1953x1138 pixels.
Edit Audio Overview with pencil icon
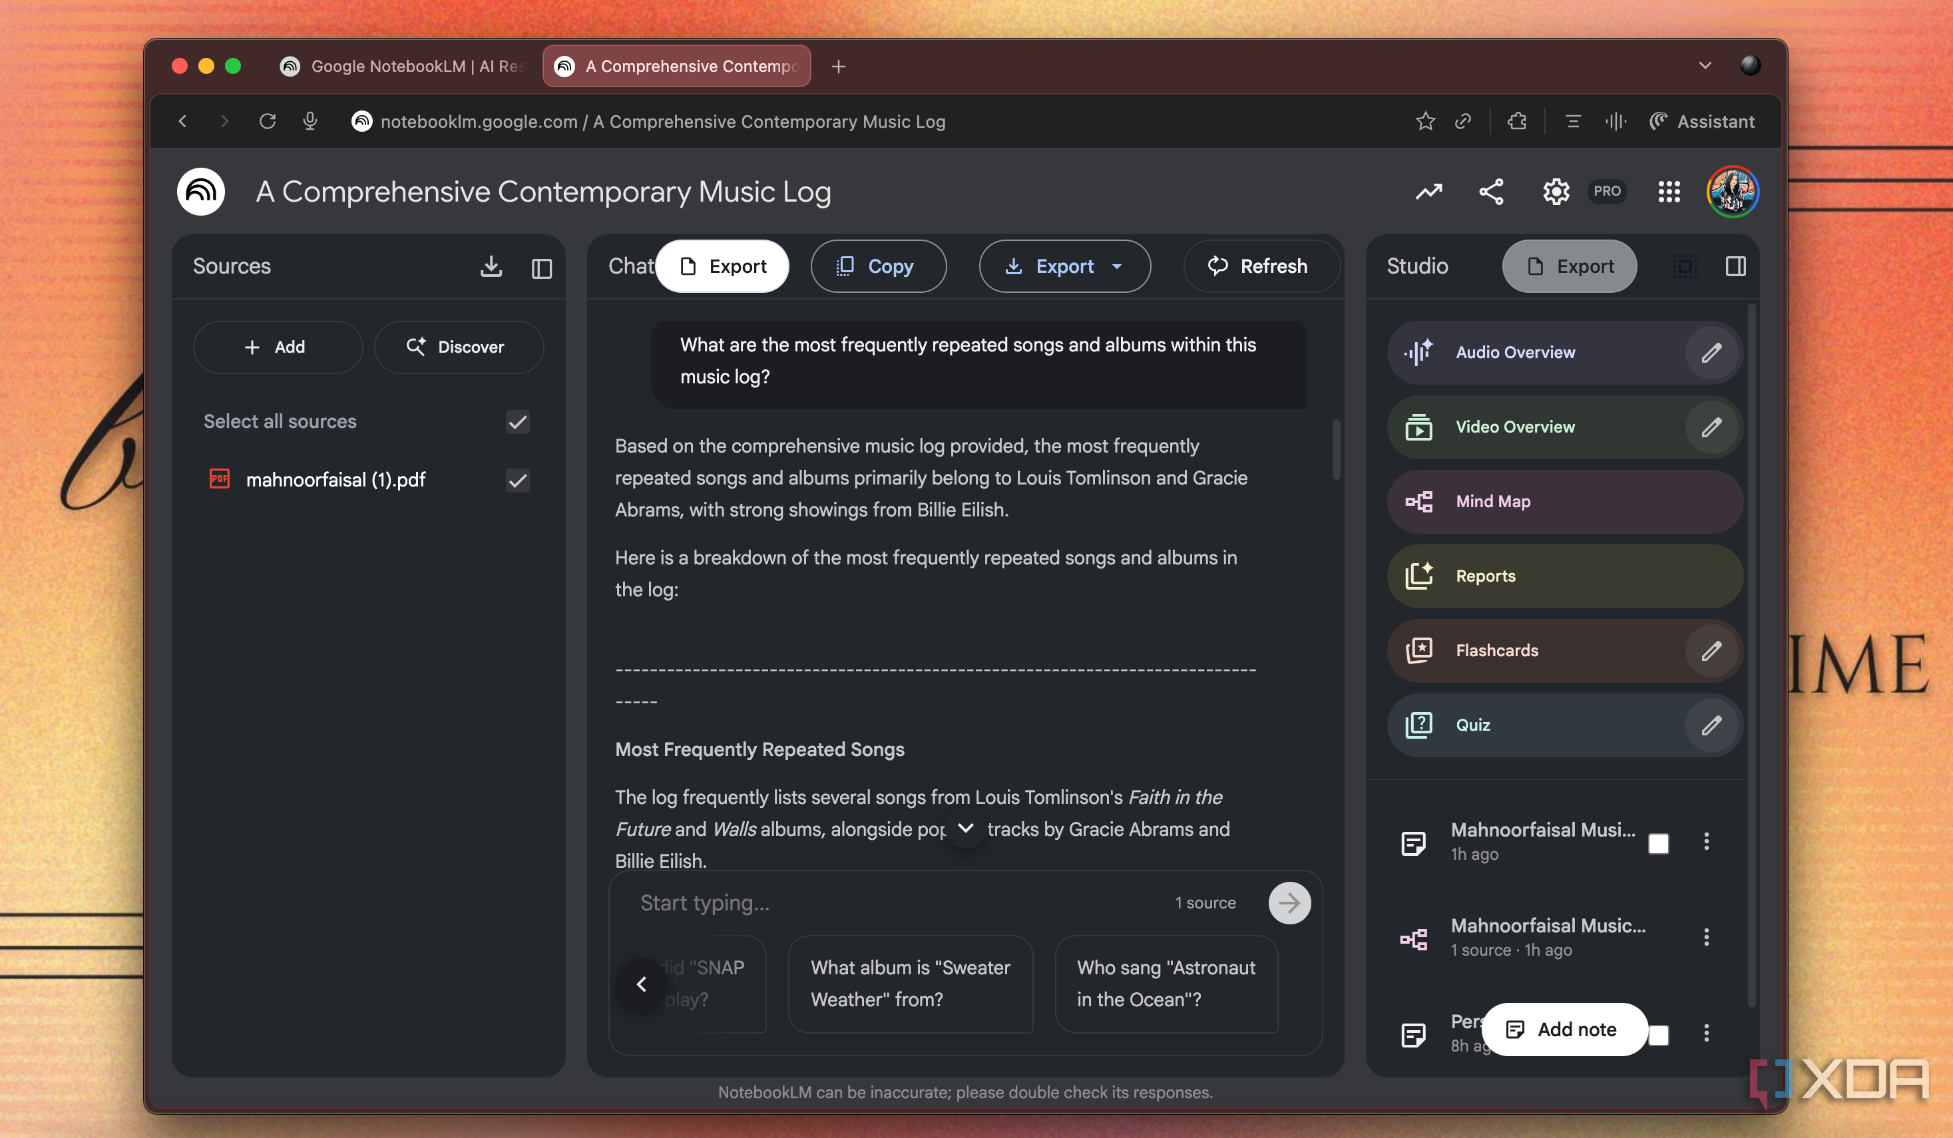[1711, 353]
